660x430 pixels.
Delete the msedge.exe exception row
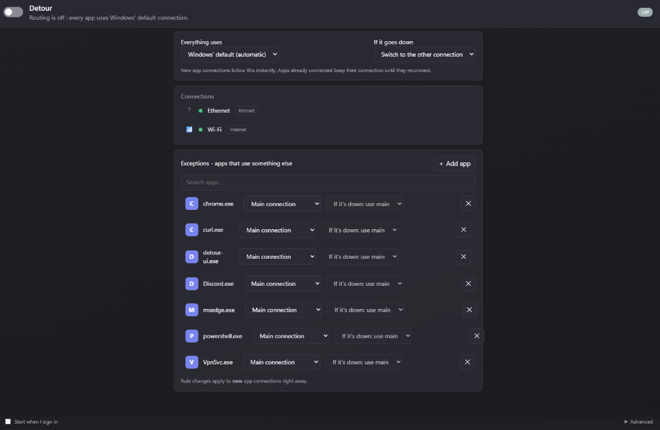pos(469,310)
